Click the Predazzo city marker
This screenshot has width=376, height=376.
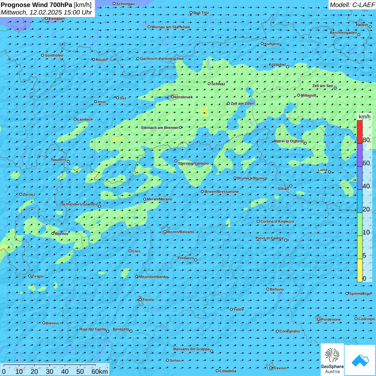196,260
